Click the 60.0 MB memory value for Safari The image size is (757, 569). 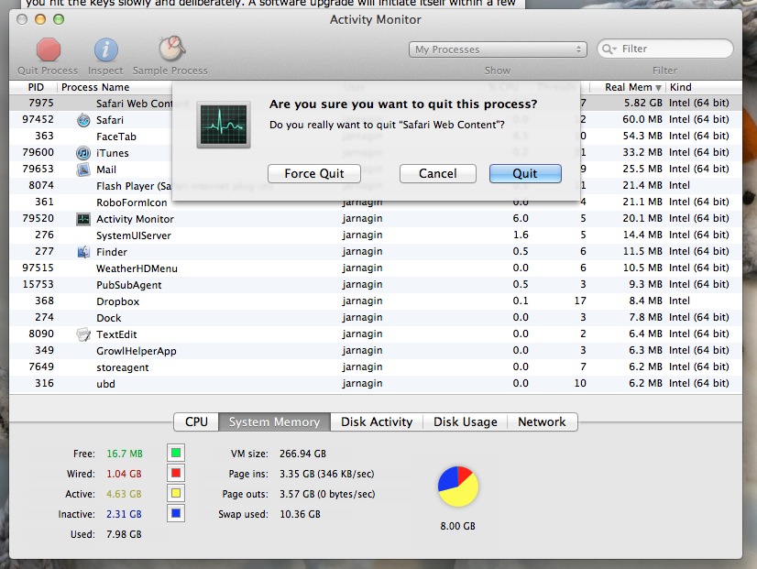click(x=642, y=120)
